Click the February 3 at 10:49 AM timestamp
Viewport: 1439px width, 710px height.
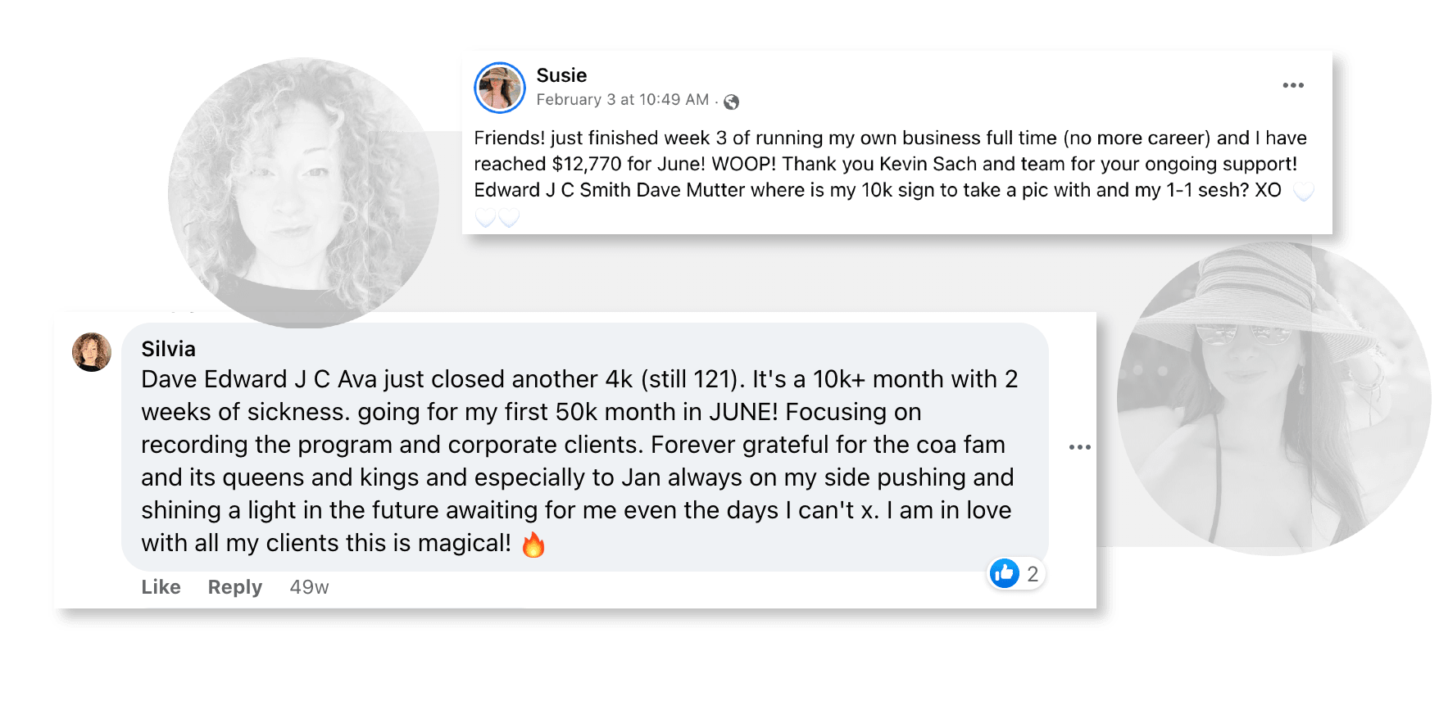coord(622,100)
